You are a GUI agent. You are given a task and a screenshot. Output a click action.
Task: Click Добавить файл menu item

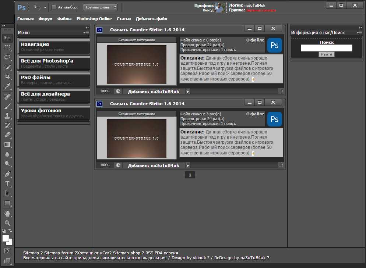(x=151, y=19)
